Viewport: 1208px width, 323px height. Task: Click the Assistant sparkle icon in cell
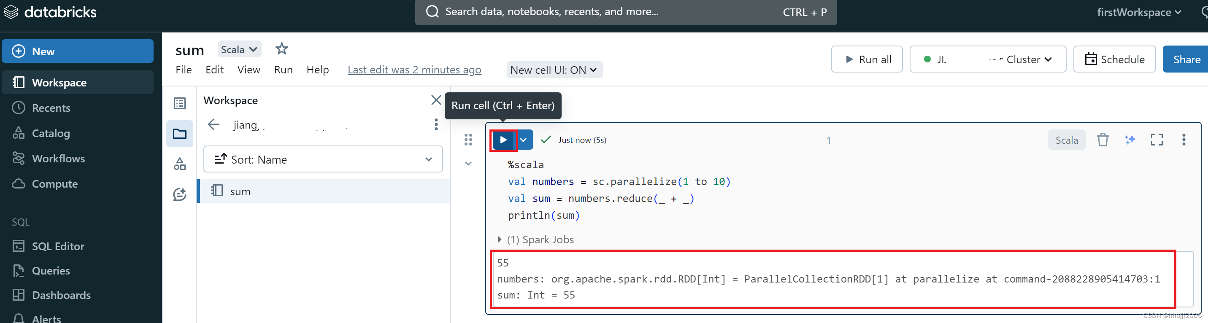tap(1130, 140)
